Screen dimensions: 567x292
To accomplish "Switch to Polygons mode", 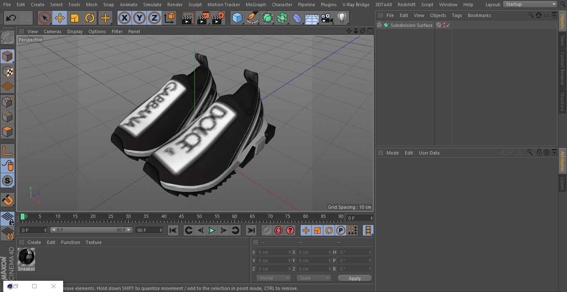I will pos(7,132).
